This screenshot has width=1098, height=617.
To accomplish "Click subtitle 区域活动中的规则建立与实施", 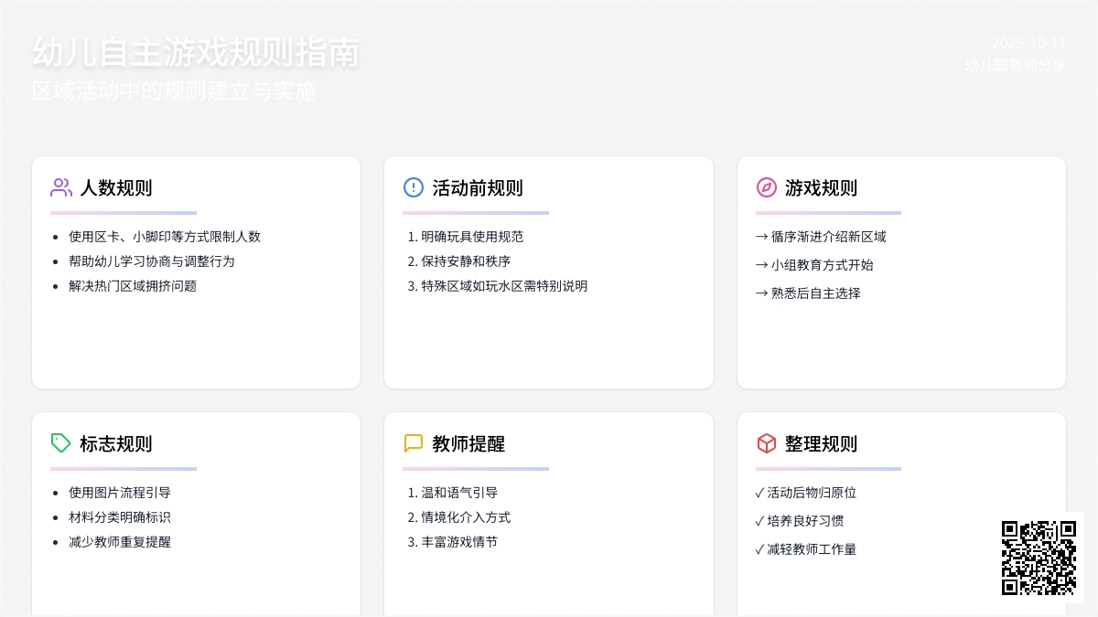I will point(174,91).
